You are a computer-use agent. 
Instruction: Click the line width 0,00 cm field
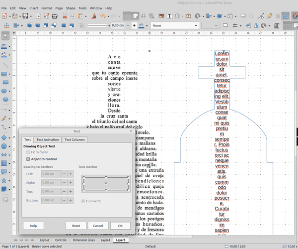(x=118, y=25)
